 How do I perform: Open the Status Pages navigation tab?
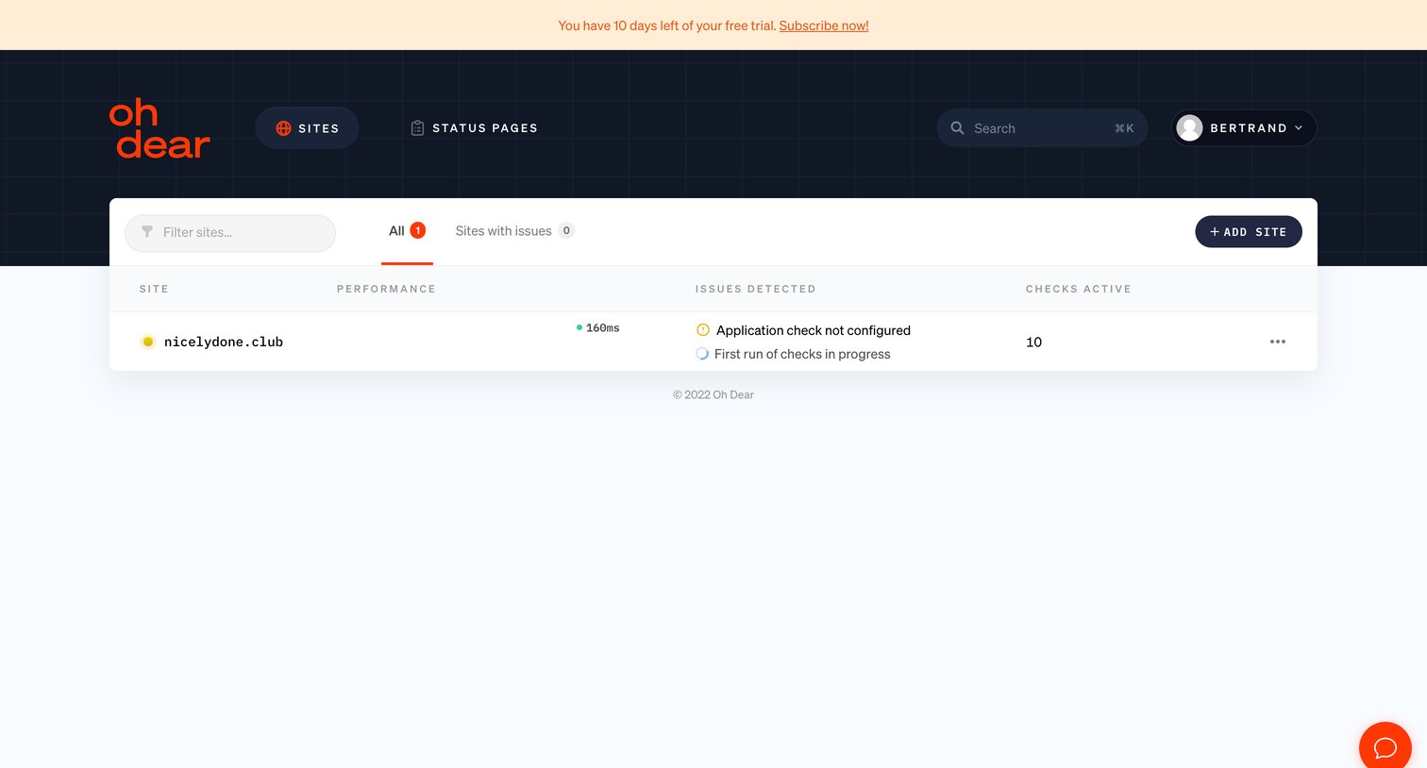coord(474,128)
